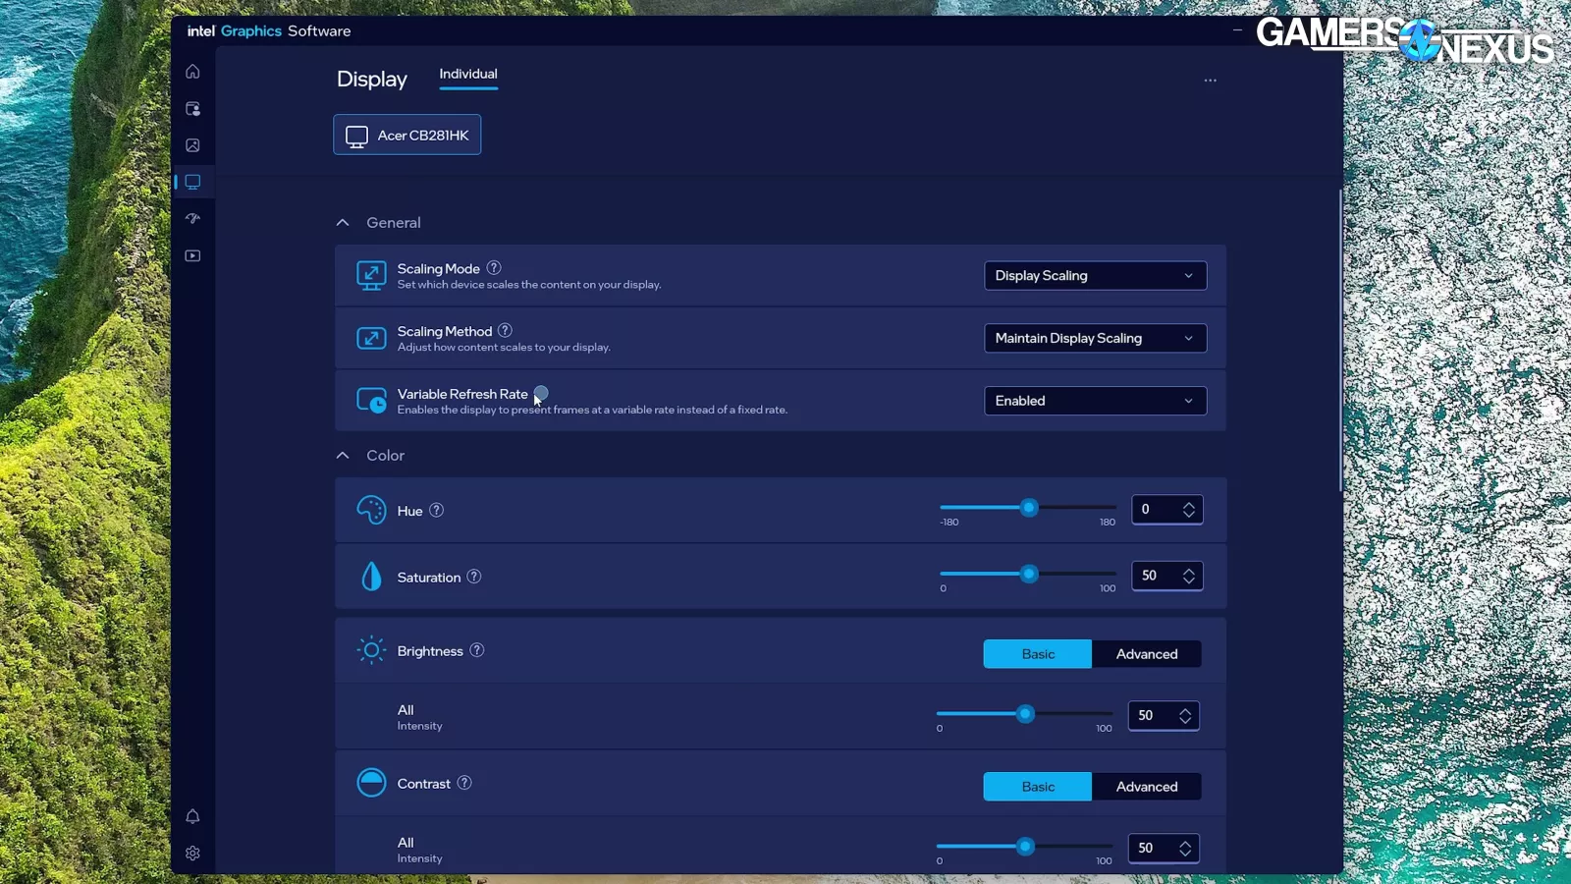Open the Variable Refresh Rate dropdown
This screenshot has height=884, width=1571.
tap(1095, 401)
